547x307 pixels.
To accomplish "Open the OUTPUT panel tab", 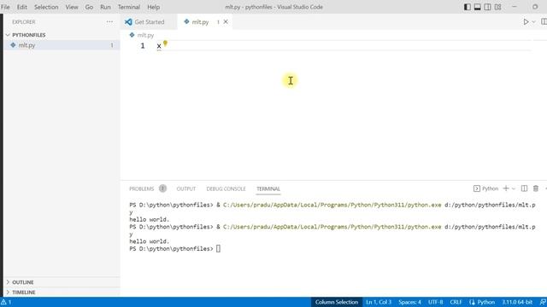I will click(186, 188).
